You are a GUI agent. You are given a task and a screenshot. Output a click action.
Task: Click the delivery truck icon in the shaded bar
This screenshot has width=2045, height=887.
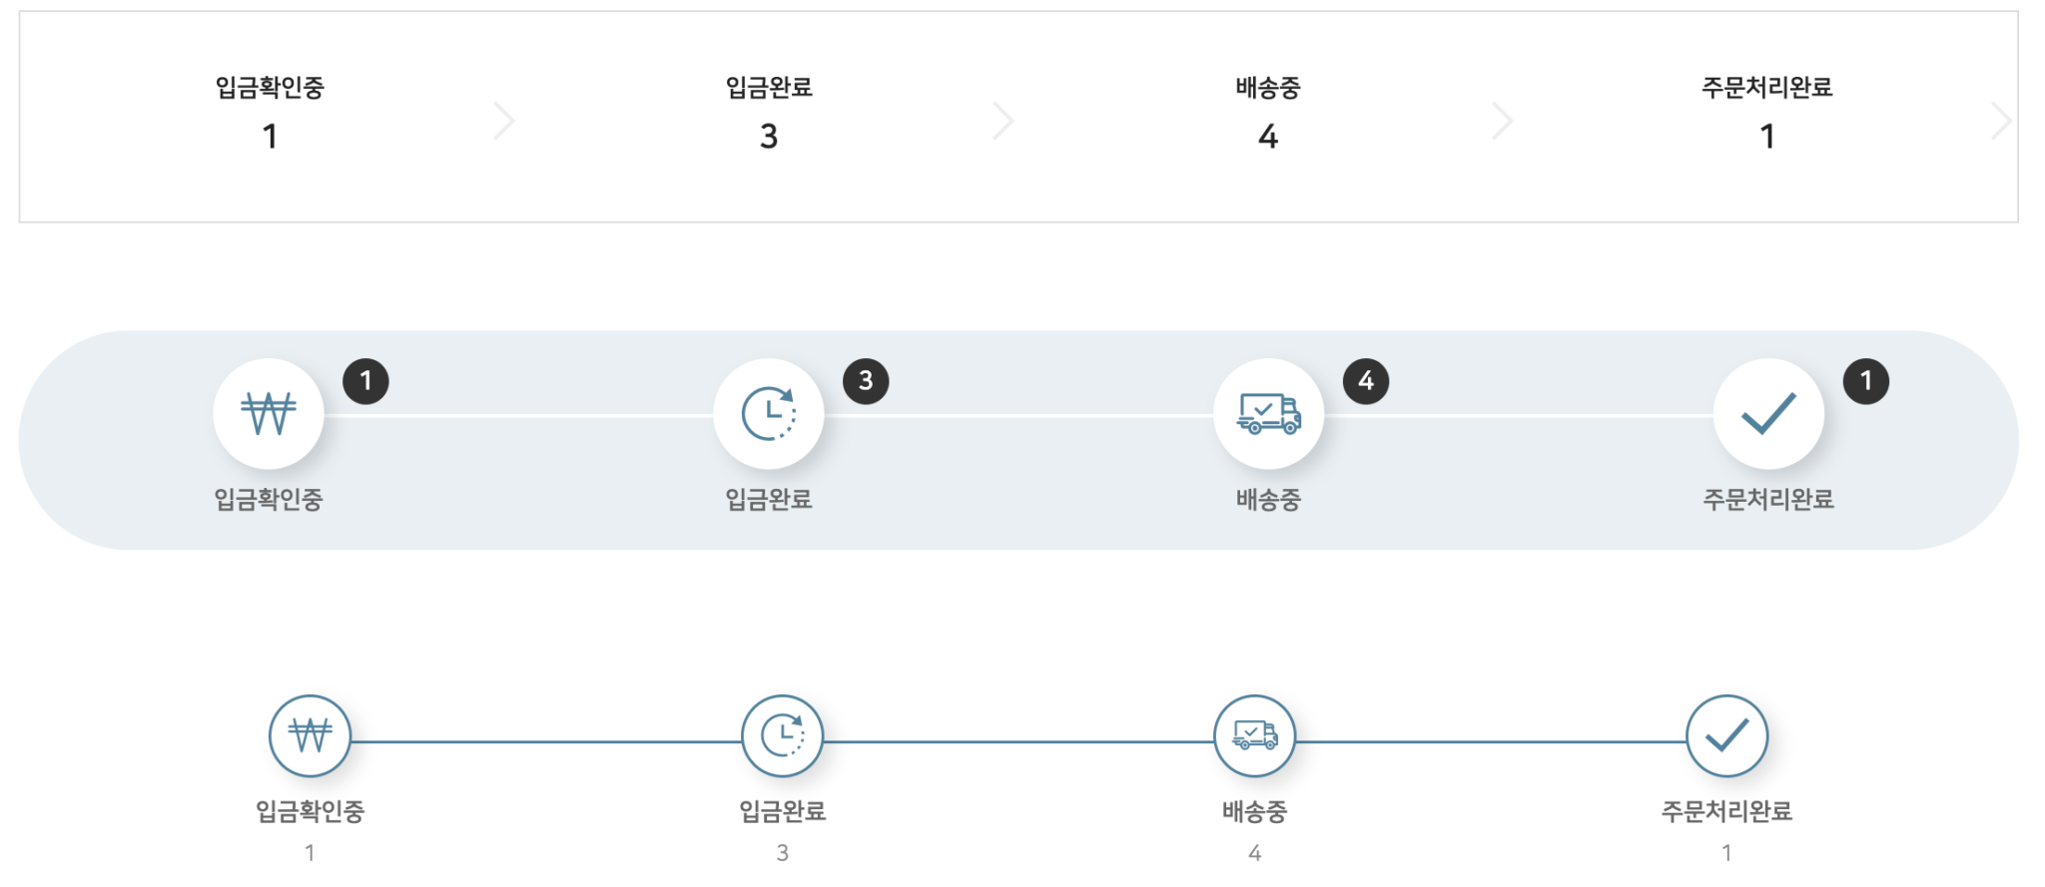1268,413
